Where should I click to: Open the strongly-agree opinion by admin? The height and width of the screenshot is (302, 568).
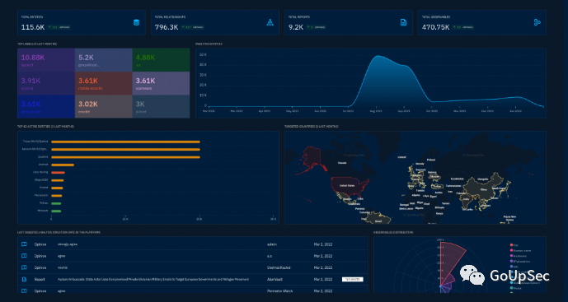point(193,244)
